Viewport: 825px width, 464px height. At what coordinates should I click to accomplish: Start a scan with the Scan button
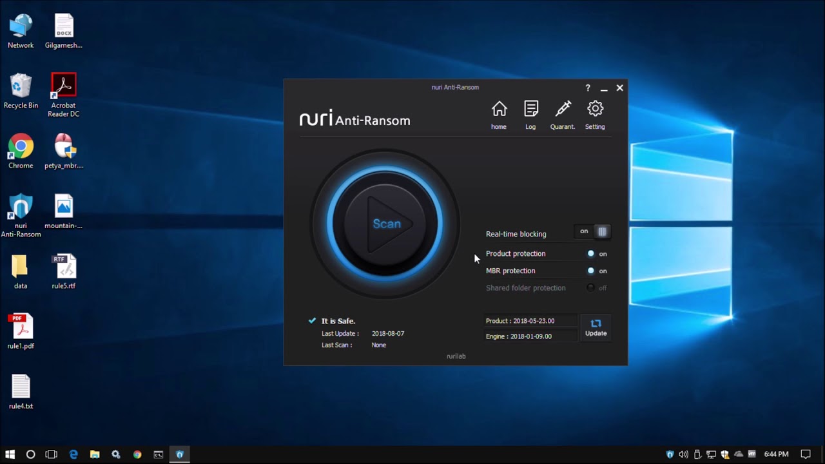[x=385, y=224]
